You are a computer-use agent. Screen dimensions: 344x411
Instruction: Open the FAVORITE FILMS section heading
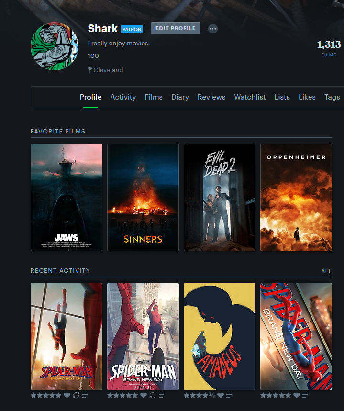click(58, 131)
